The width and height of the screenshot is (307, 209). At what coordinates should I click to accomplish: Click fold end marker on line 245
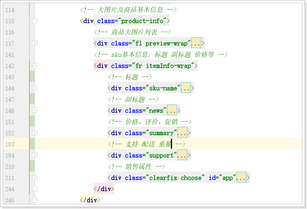click(x=34, y=200)
